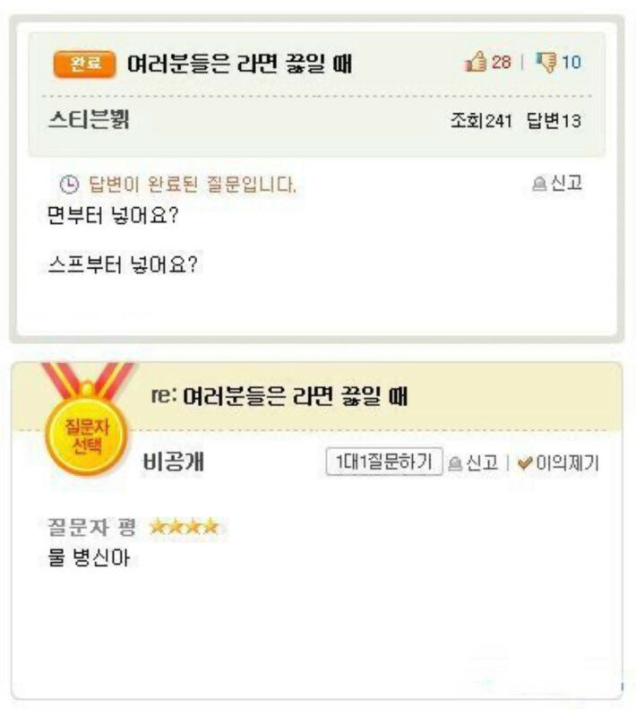This screenshot has width=636, height=717.
Task: Click the answer text 물 병신아
Action: [89, 557]
